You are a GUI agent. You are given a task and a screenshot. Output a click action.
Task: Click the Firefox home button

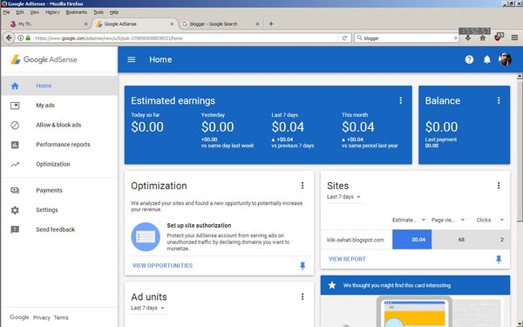482,38
